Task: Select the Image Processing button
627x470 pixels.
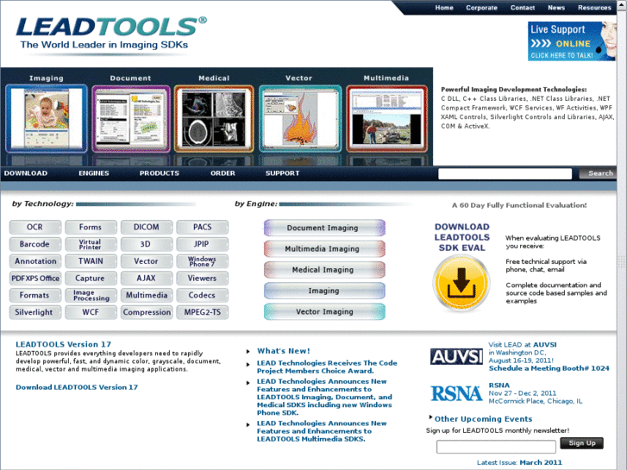Action: (x=91, y=295)
